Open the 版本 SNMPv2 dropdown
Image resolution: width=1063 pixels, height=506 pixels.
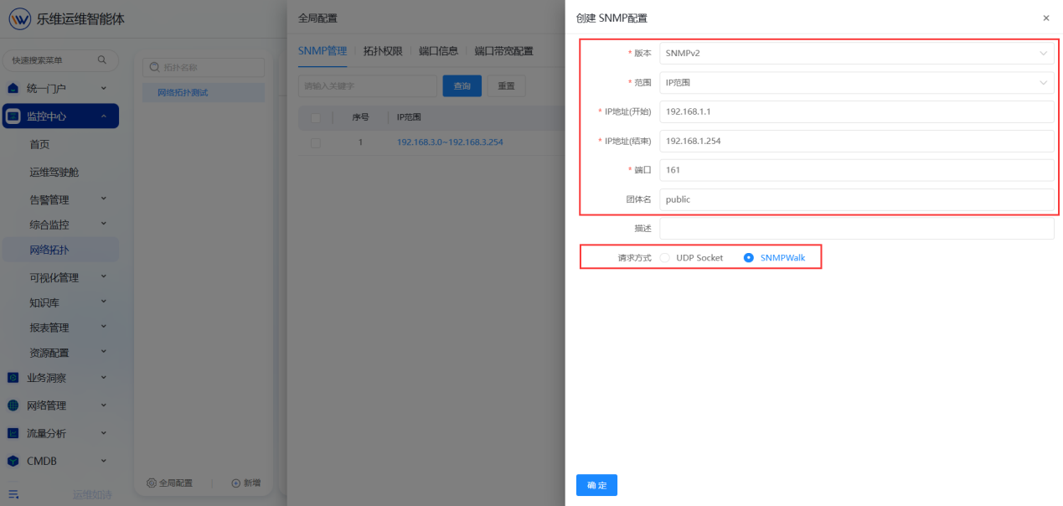[x=856, y=54]
